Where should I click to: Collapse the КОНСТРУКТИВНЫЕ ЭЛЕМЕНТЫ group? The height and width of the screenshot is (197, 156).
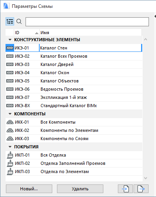[x=10, y=40]
